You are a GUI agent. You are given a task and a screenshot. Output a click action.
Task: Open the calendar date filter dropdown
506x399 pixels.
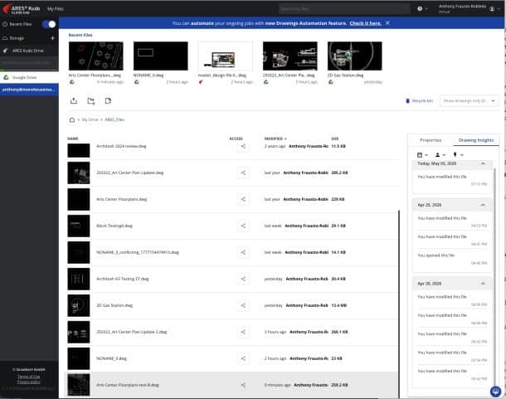point(422,155)
